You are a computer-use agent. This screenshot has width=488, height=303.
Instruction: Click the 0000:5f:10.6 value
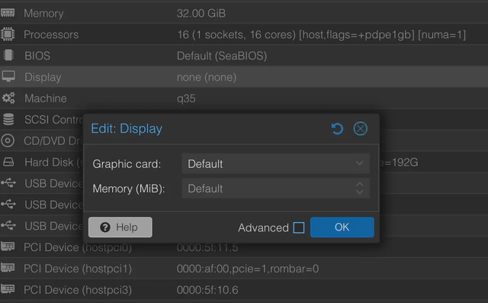coord(207,290)
